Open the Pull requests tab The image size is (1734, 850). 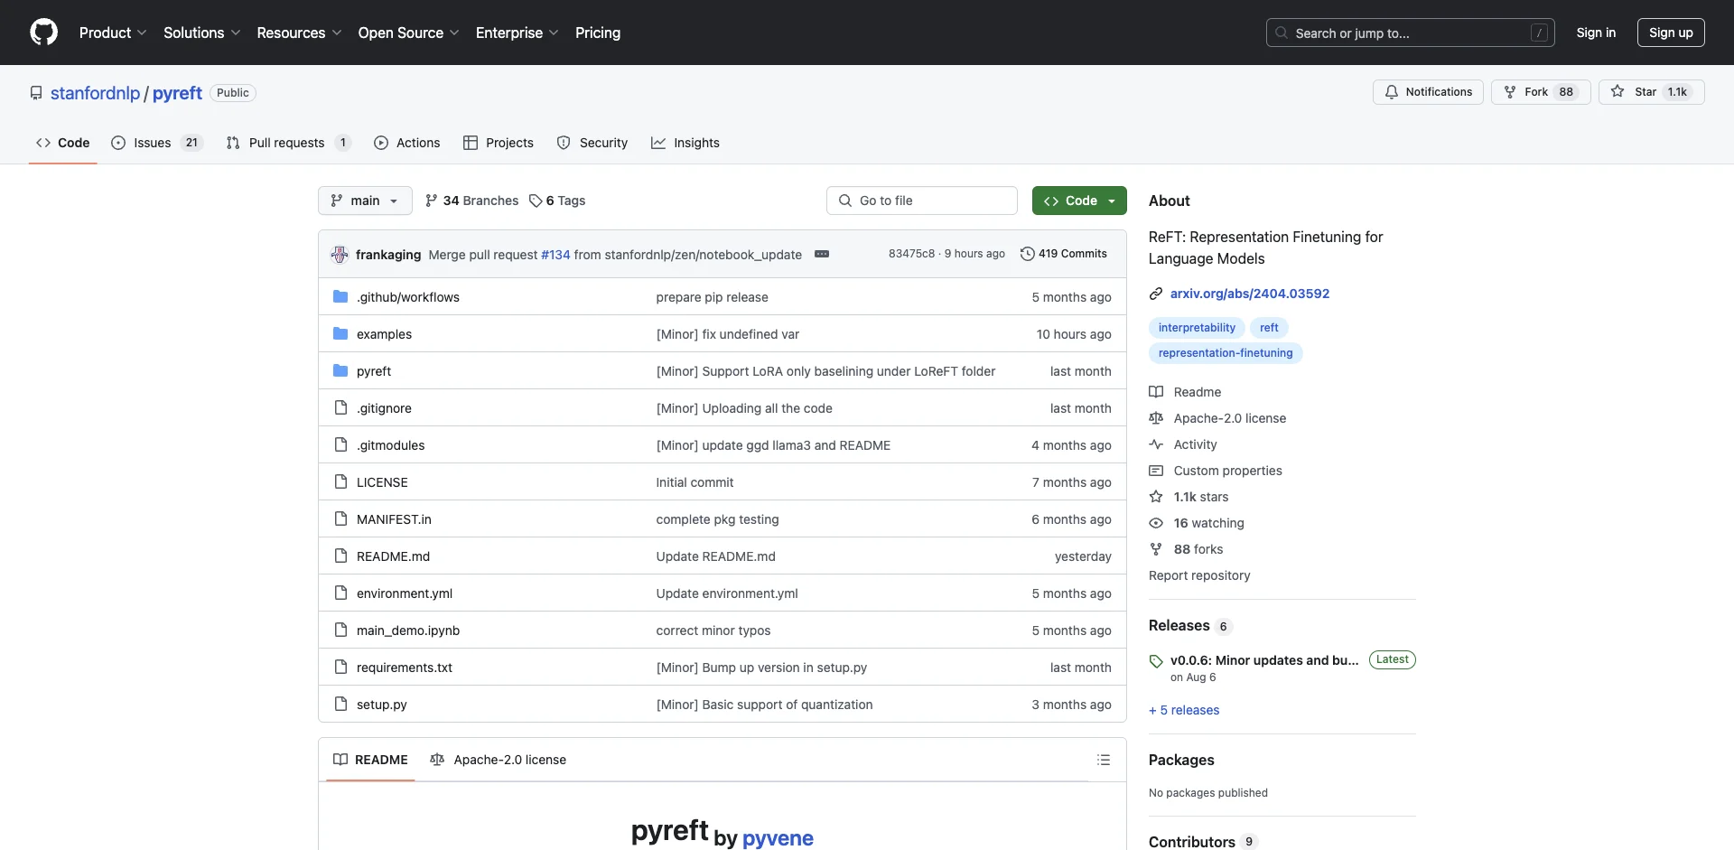(288, 143)
